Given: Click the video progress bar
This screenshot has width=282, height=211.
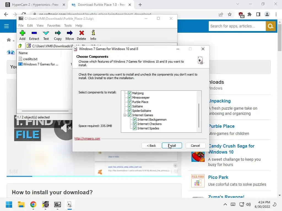Looking at the screenshot, I should (x=94, y=176).
